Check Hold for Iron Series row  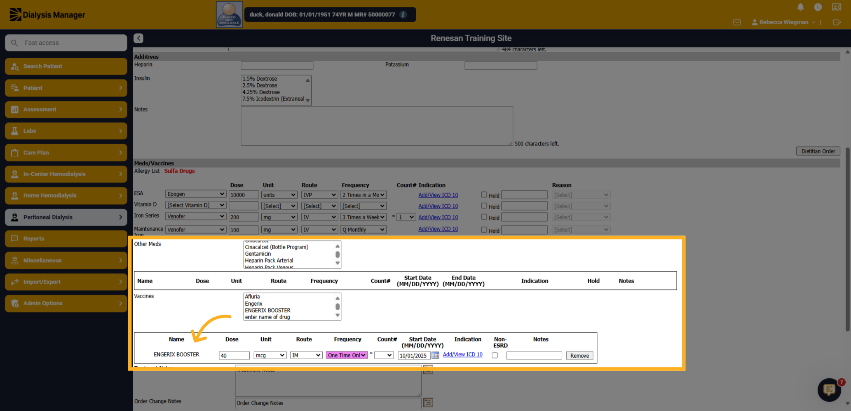[x=484, y=217]
